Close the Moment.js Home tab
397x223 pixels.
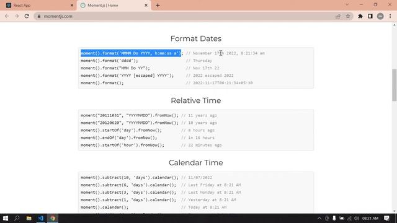click(x=146, y=6)
